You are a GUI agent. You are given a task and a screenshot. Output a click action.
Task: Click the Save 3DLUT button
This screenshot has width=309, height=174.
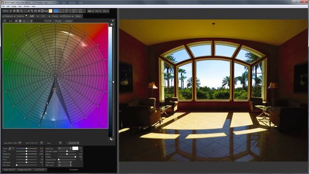[9, 170]
